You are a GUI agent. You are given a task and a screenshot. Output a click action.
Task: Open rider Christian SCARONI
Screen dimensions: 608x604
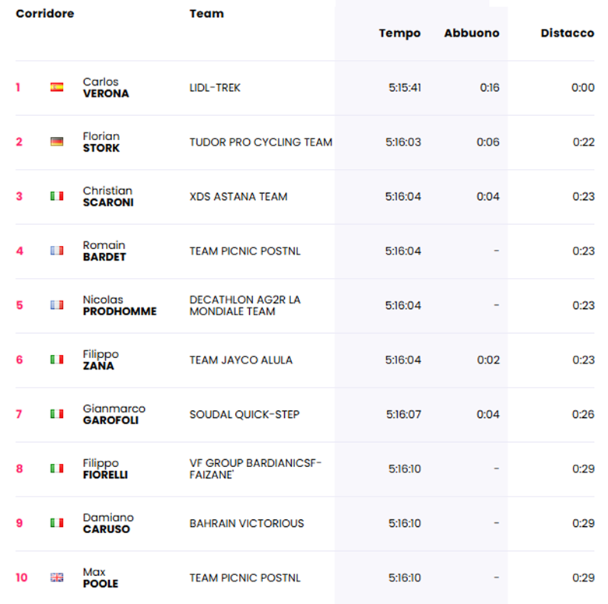click(x=108, y=197)
